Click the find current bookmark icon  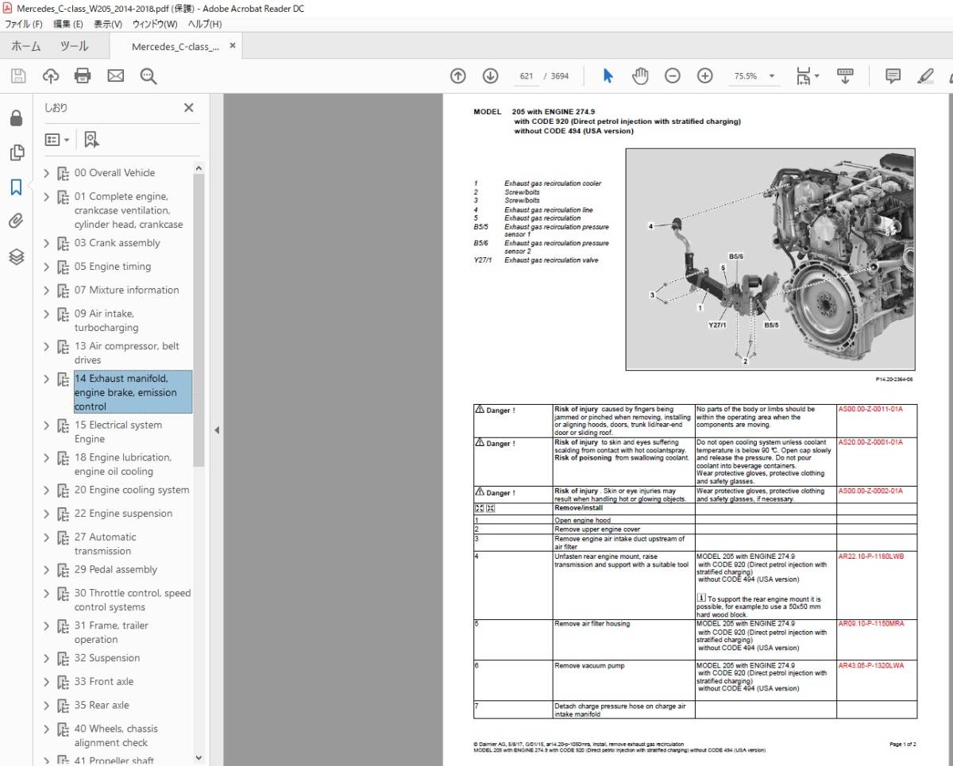91,140
